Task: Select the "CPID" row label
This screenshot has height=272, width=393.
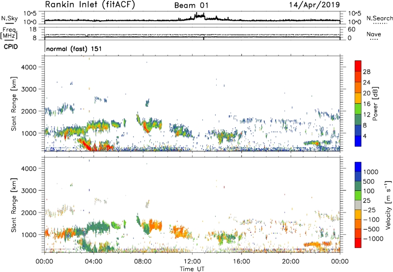Action: (x=11, y=47)
